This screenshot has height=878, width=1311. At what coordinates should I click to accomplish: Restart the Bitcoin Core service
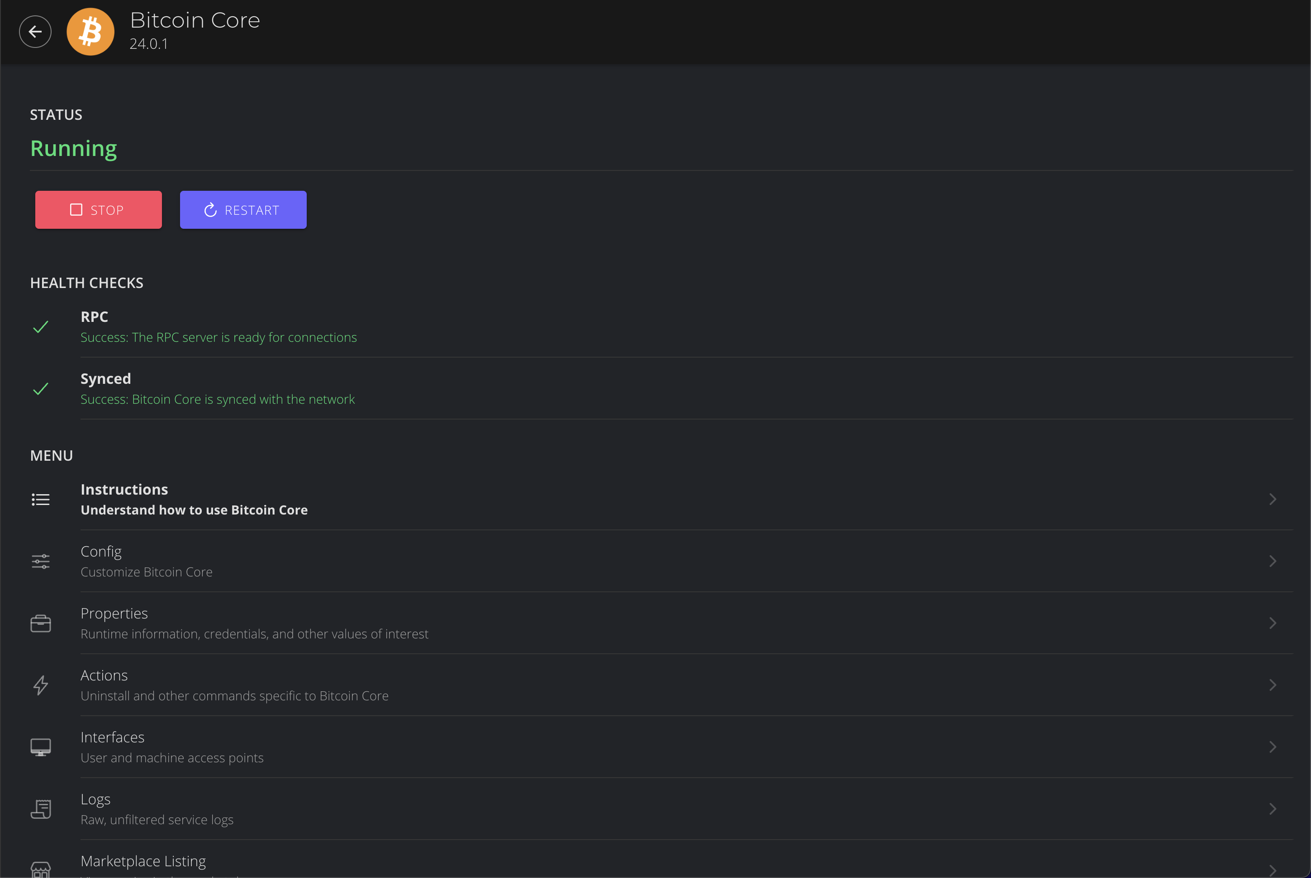(243, 210)
